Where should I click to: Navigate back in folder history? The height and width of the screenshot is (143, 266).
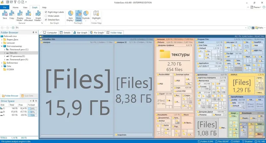coord(2,28)
